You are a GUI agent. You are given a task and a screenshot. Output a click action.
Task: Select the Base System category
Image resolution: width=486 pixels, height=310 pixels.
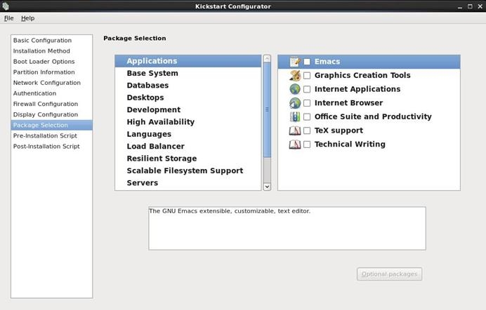[188, 74]
